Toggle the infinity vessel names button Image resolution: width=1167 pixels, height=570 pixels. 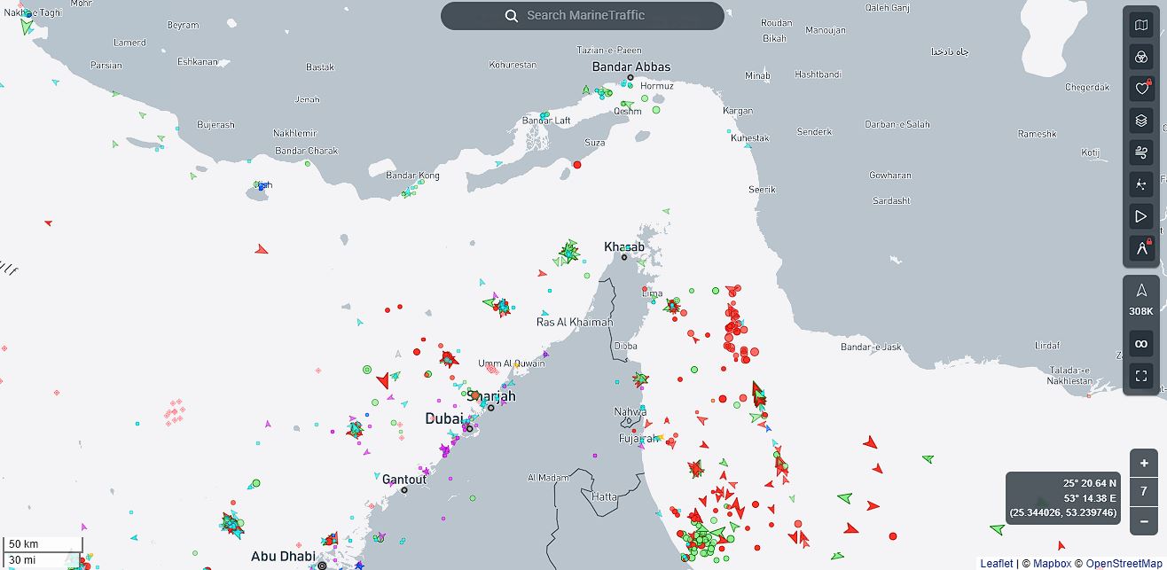(x=1141, y=344)
